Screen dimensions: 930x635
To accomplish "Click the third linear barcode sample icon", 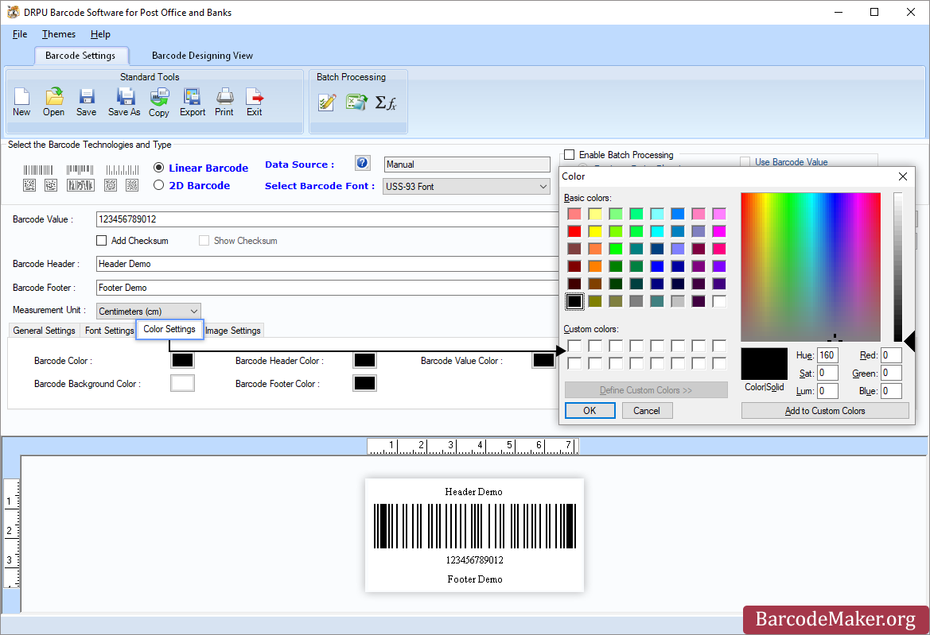I will 123,170.
